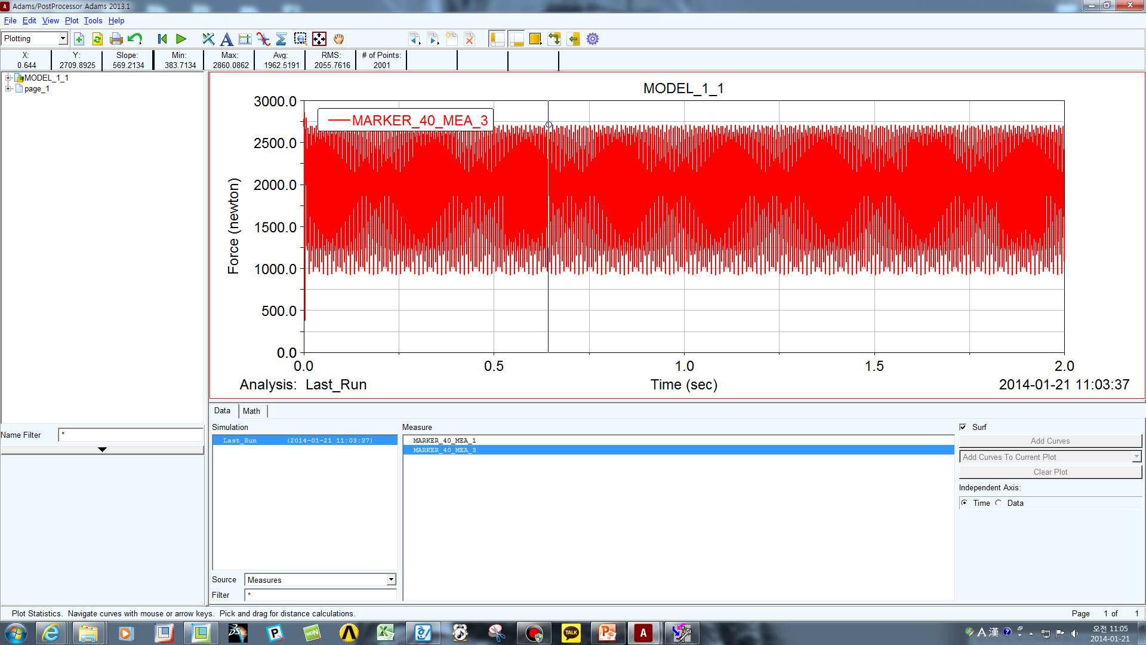Open the settings gear icon in toolbar
Viewport: 1146px width, 645px height.
pos(593,39)
